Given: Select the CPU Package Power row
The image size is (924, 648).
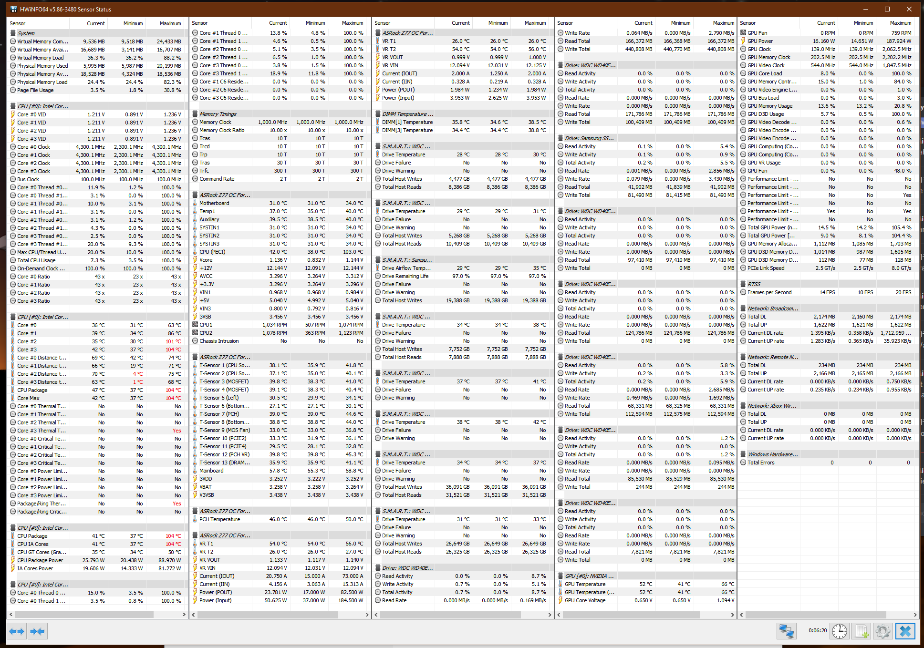Looking at the screenshot, I should coord(40,560).
